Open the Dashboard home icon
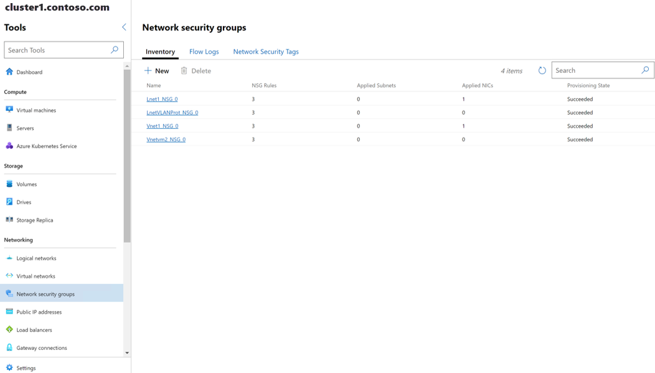This screenshot has width=655, height=373. pos(9,72)
